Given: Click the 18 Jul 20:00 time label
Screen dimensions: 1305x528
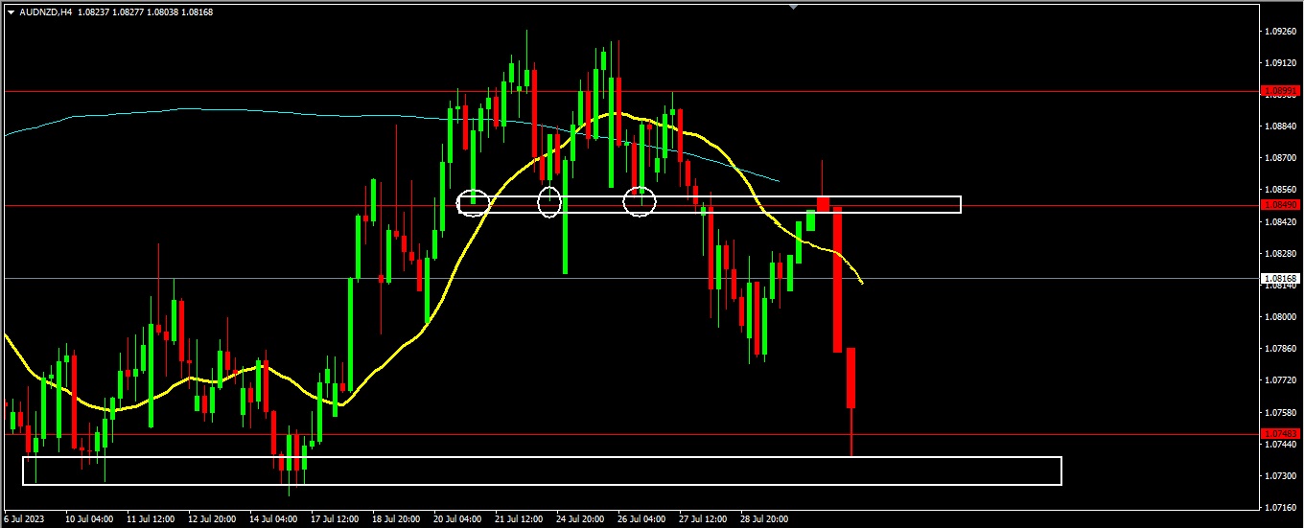Looking at the screenshot, I should (395, 519).
